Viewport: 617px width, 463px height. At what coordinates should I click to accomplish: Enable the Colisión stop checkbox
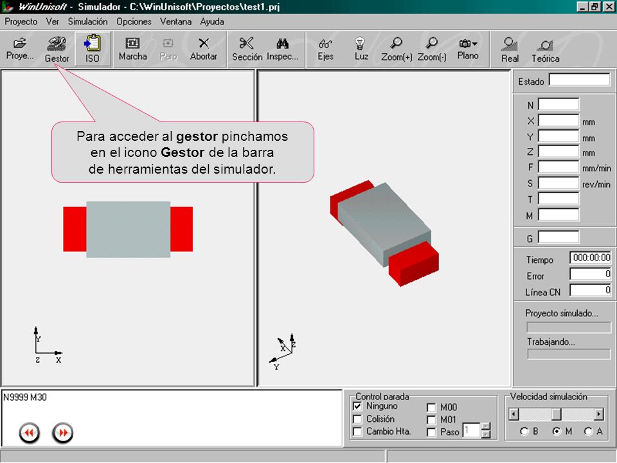click(x=357, y=419)
